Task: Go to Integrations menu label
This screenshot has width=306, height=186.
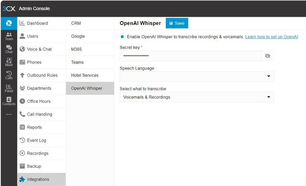Action: click(x=38, y=179)
